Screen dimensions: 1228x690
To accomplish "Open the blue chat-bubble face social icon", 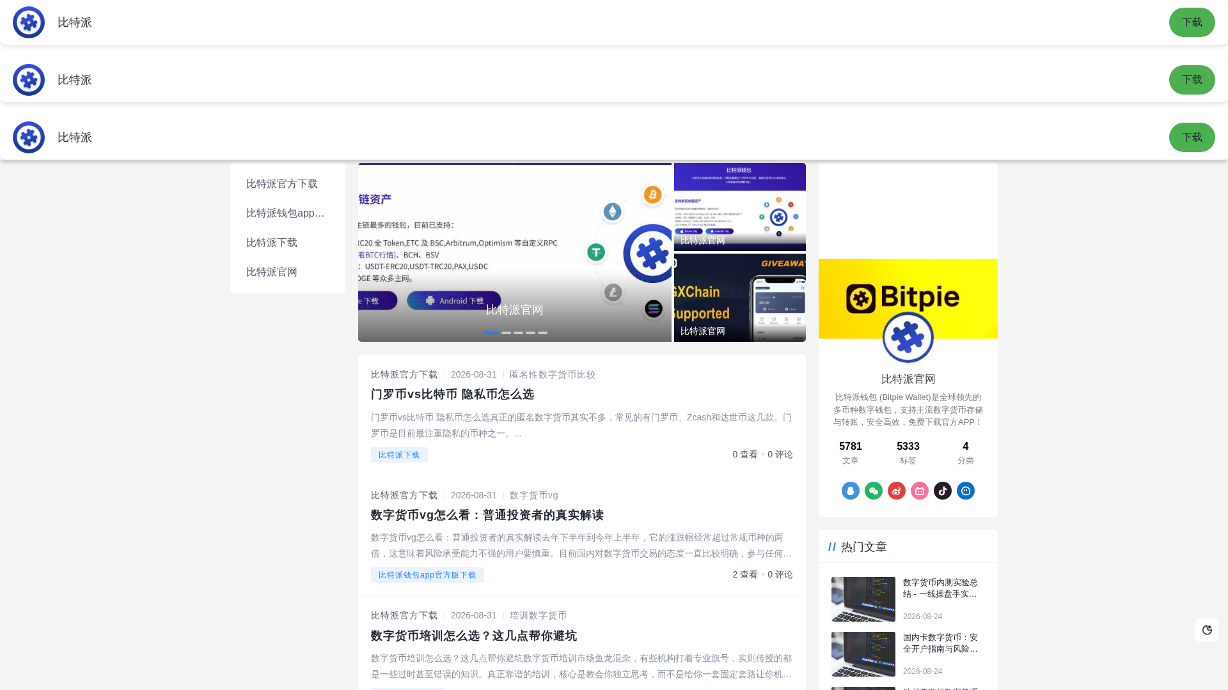I will [x=966, y=491].
